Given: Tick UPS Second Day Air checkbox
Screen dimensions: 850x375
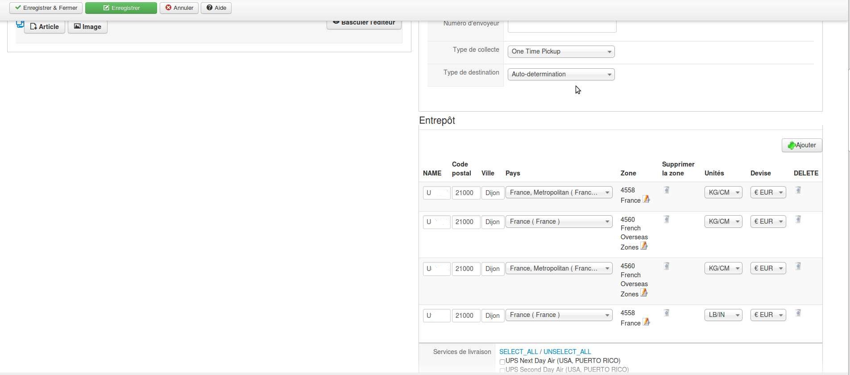Looking at the screenshot, I should click(502, 371).
